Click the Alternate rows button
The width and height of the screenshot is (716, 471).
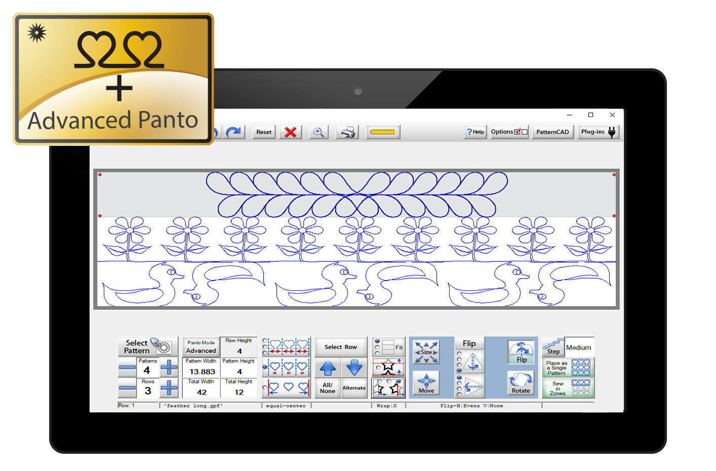click(x=354, y=388)
